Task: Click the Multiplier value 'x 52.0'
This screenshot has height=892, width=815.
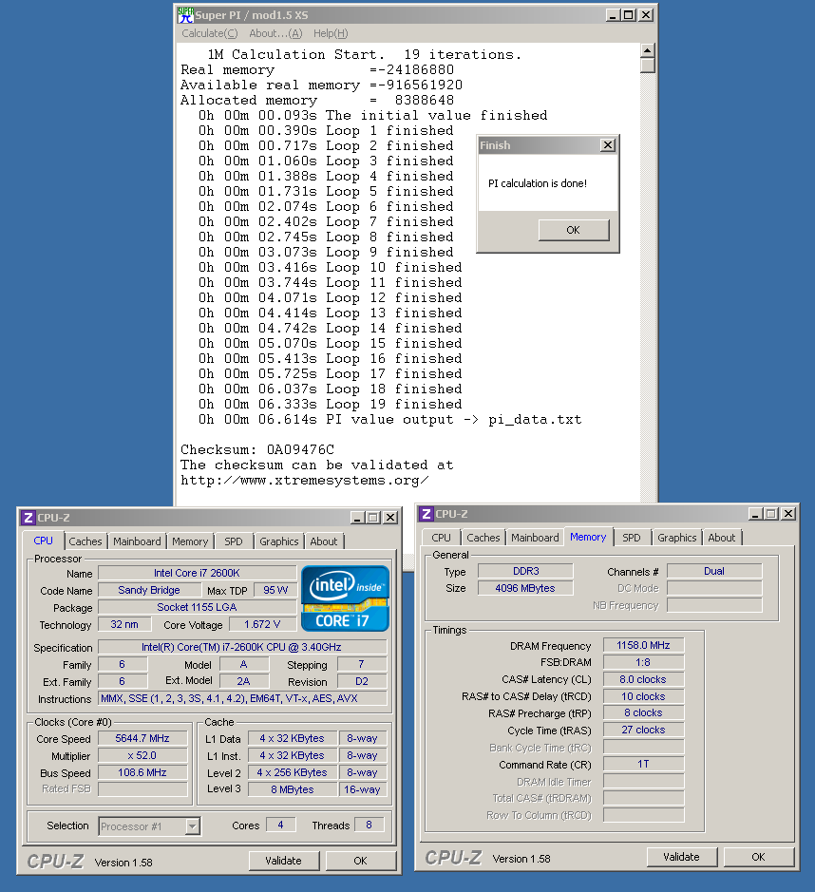Action: 142,755
